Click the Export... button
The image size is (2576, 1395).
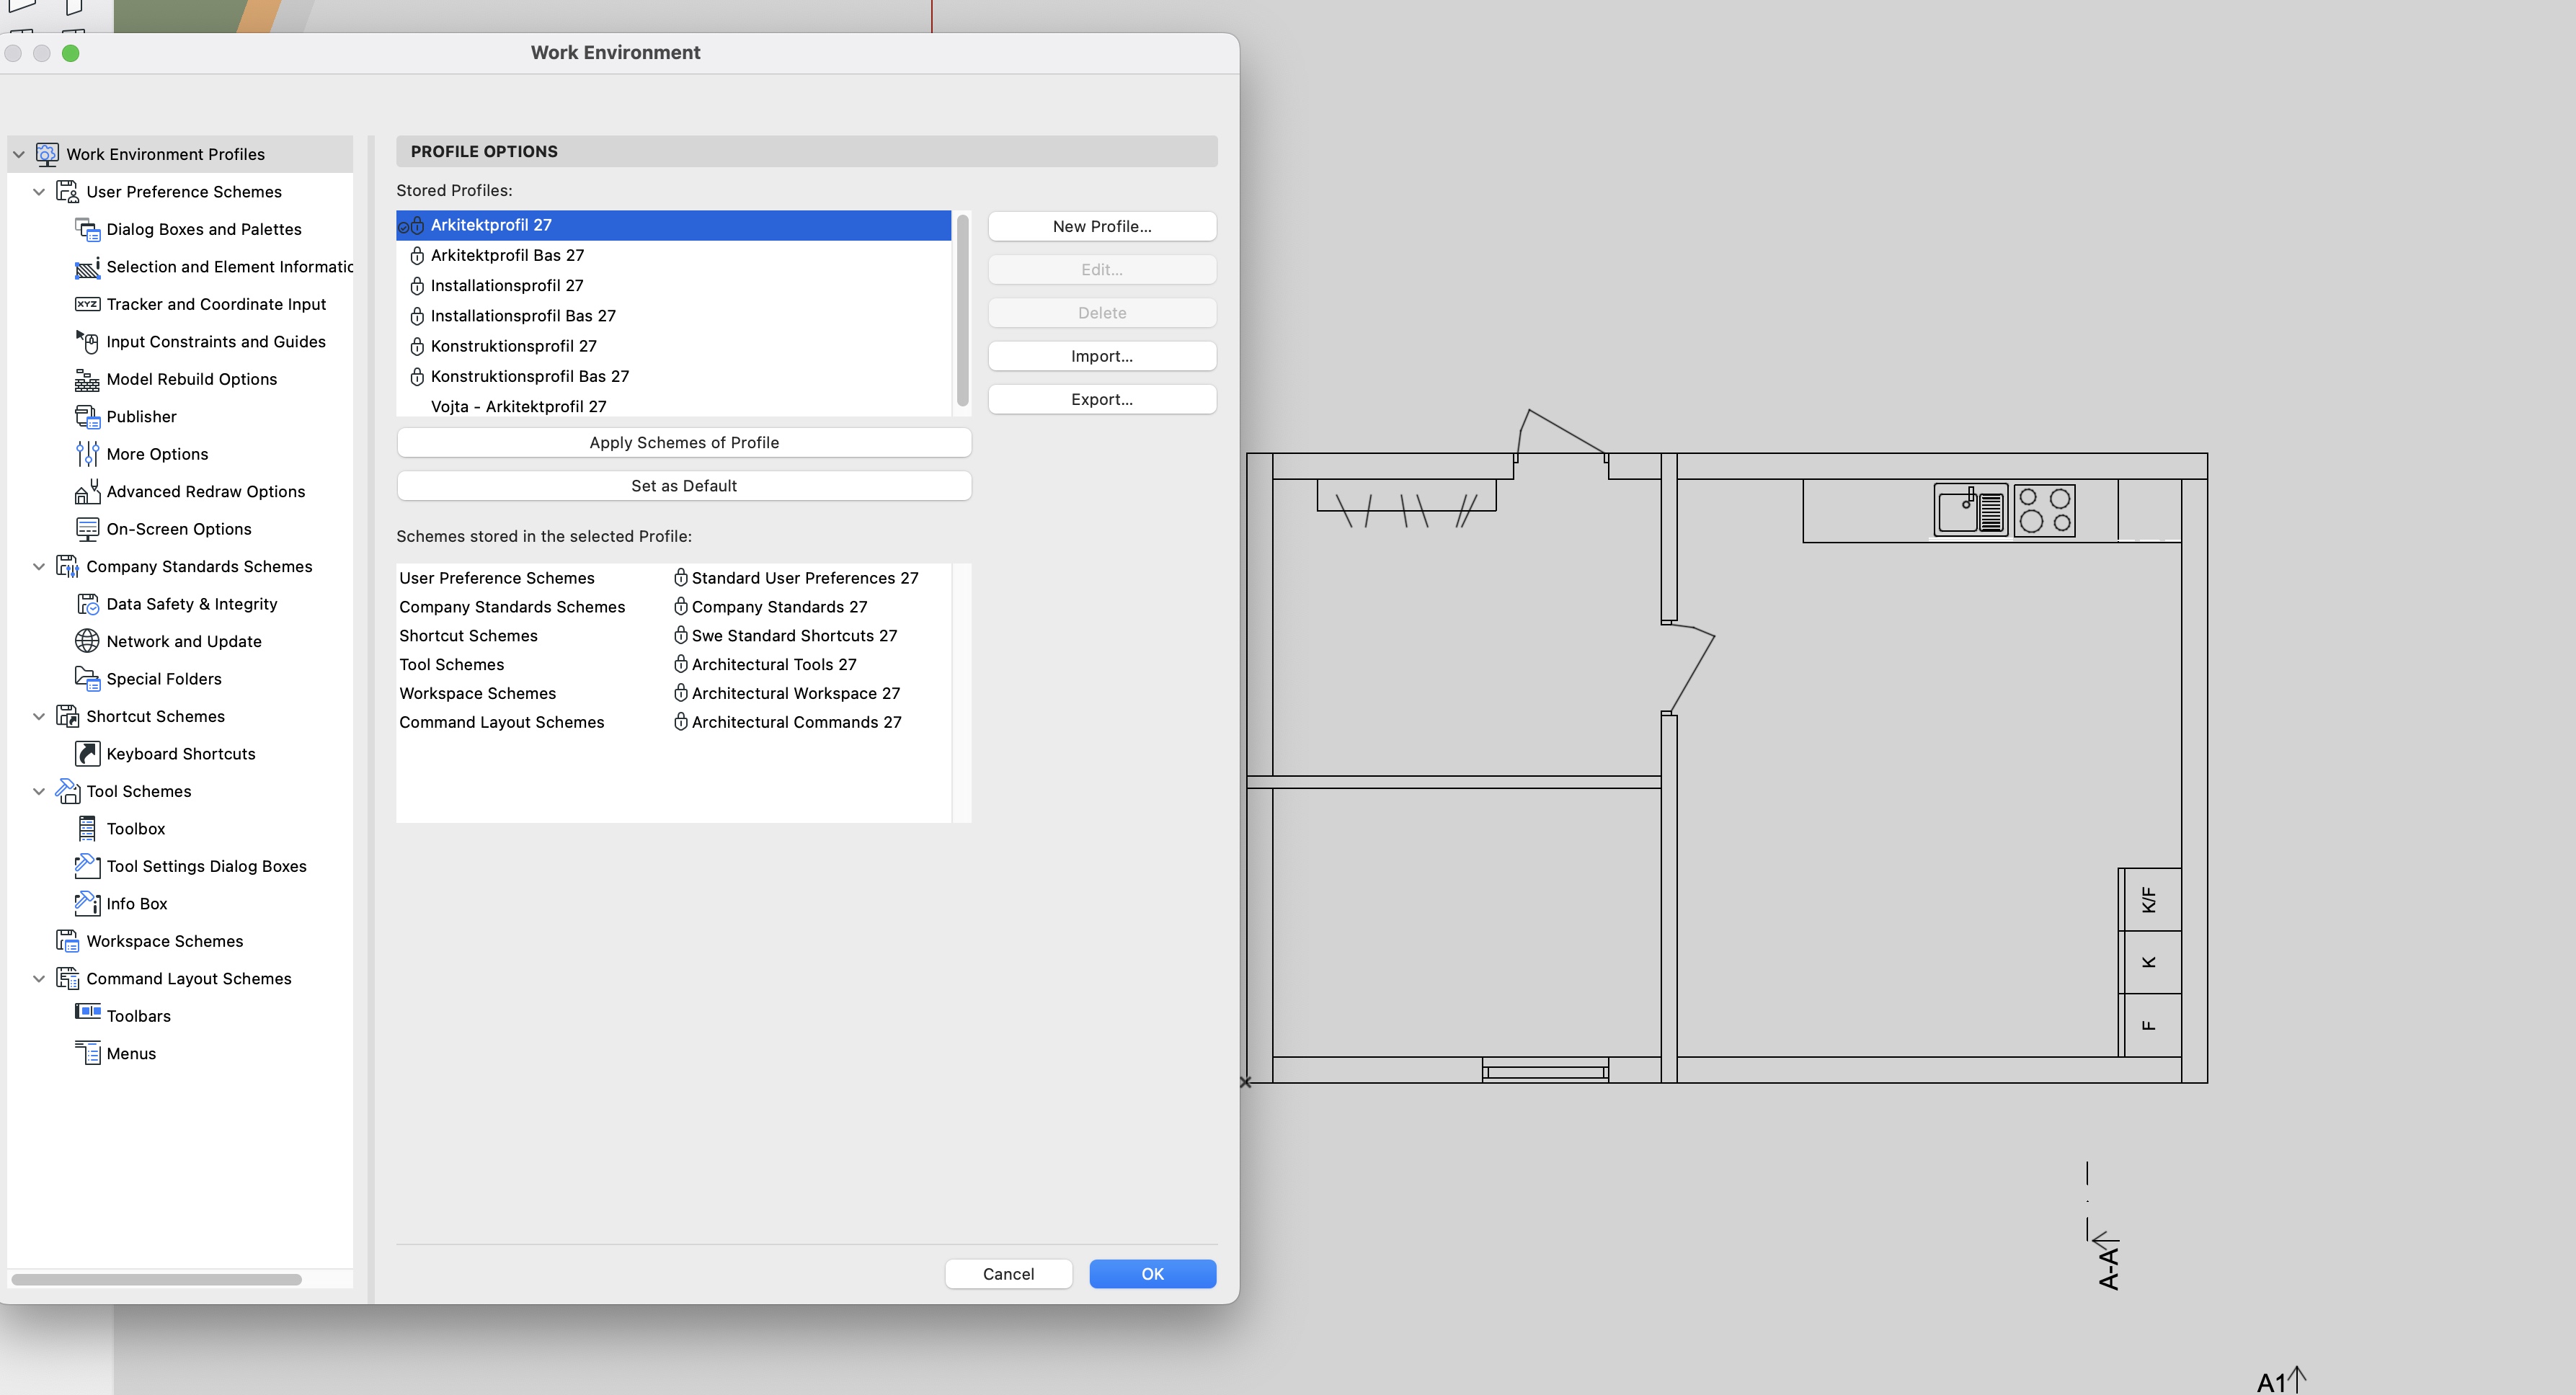click(x=1101, y=399)
